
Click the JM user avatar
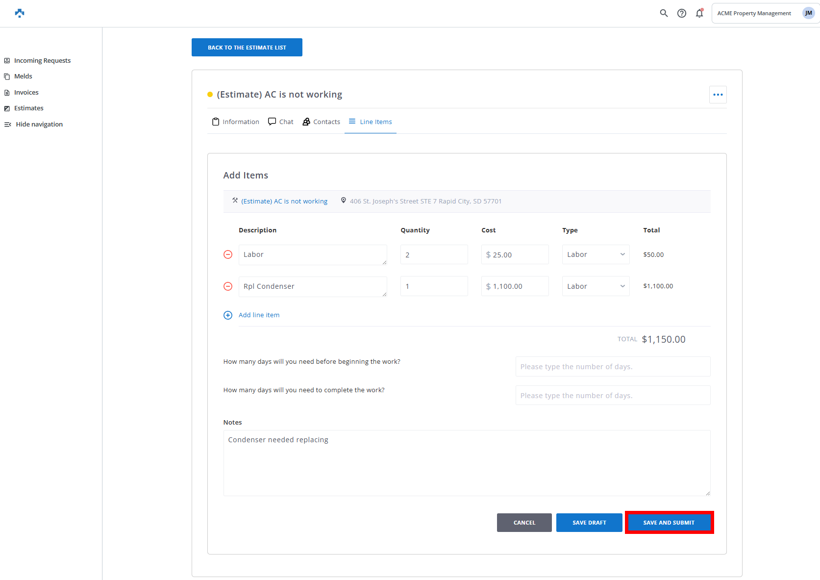tap(808, 13)
